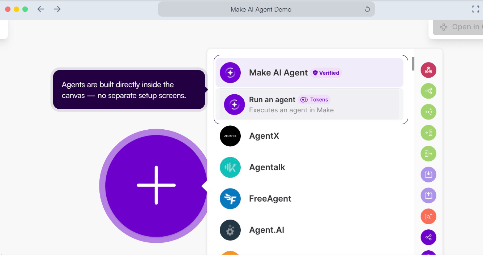Go forward with the browser forward arrow

(57, 9)
